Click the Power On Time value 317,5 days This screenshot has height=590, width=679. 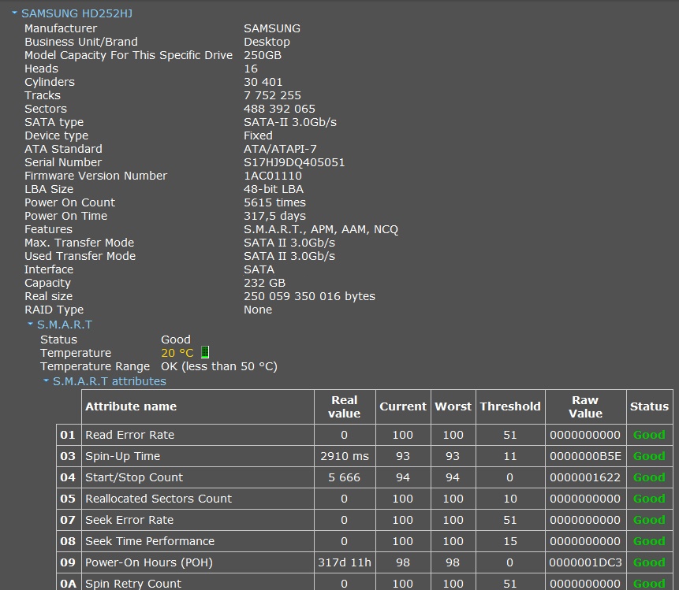tap(274, 216)
